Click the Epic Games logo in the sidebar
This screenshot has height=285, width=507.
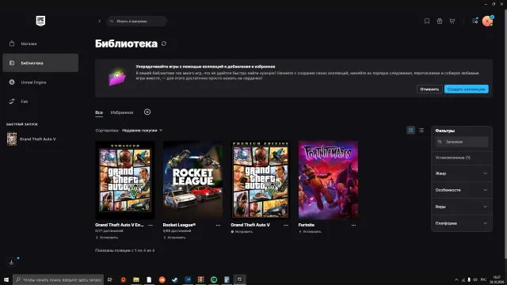click(40, 21)
